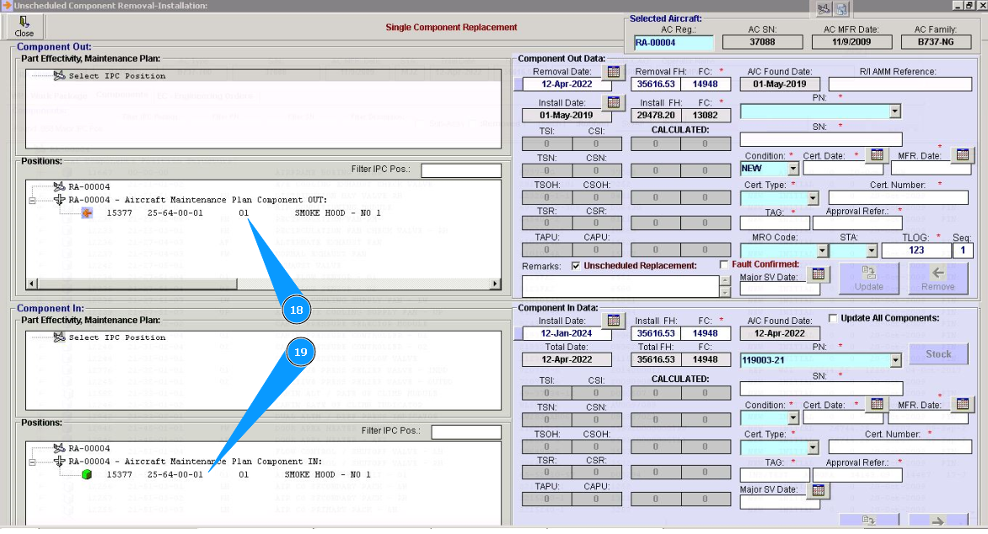Open Component Out MFR. Date calendar
The width and height of the screenshot is (988, 534).
coord(962,154)
